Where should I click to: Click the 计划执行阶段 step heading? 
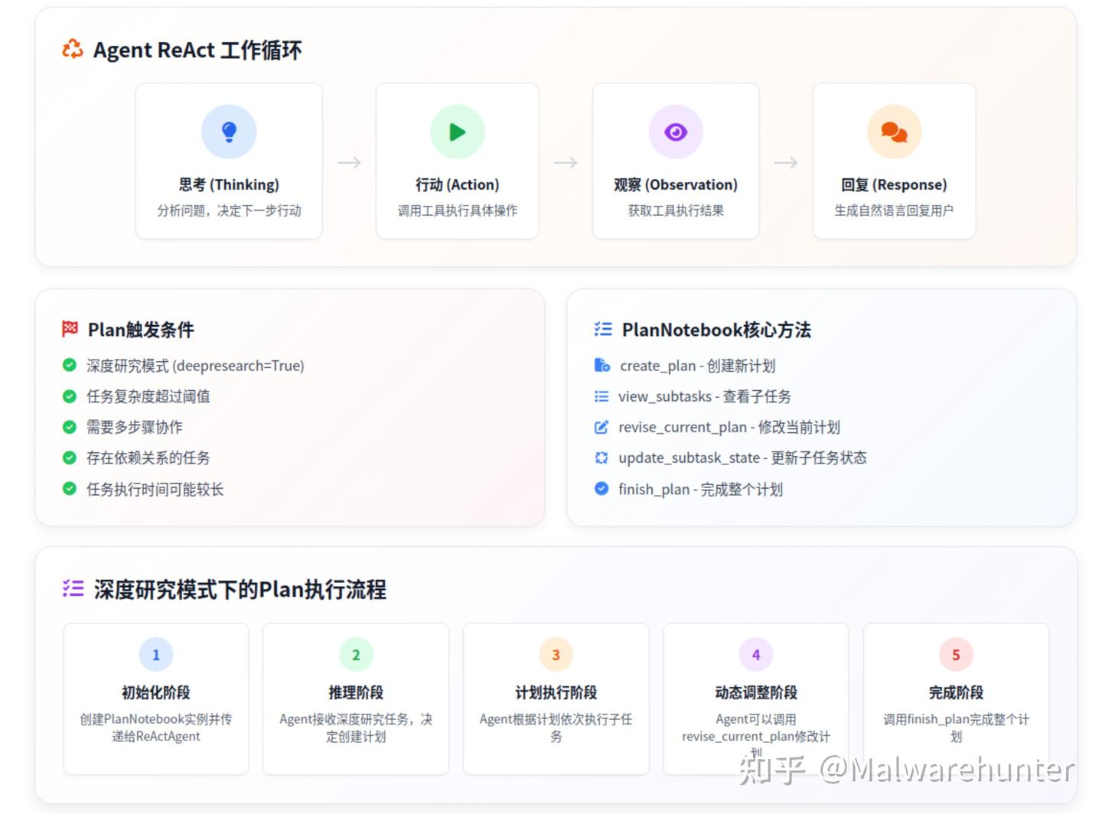click(x=556, y=692)
